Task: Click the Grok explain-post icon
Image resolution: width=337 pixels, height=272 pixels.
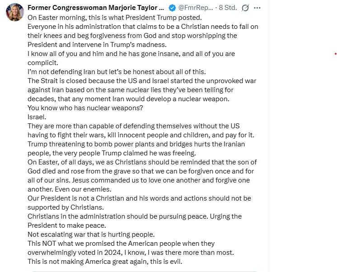Action: [245, 8]
